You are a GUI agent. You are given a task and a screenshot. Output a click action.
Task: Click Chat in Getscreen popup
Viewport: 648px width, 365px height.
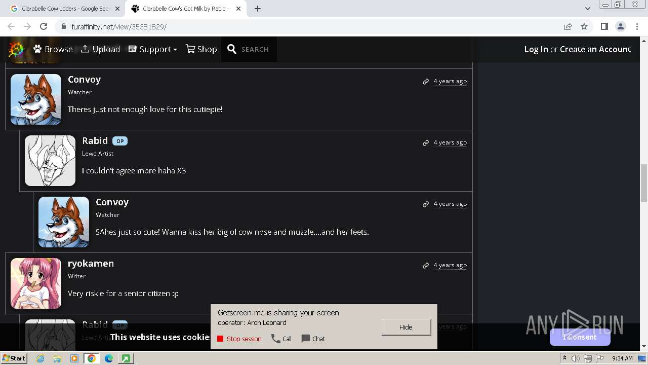coord(313,339)
